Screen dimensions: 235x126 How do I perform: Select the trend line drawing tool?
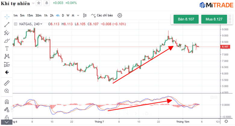(x=7, y=25)
